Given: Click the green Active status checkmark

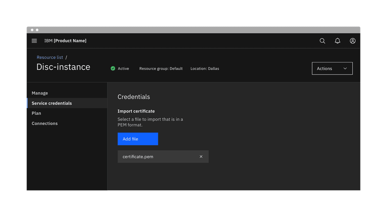Looking at the screenshot, I should point(113,68).
